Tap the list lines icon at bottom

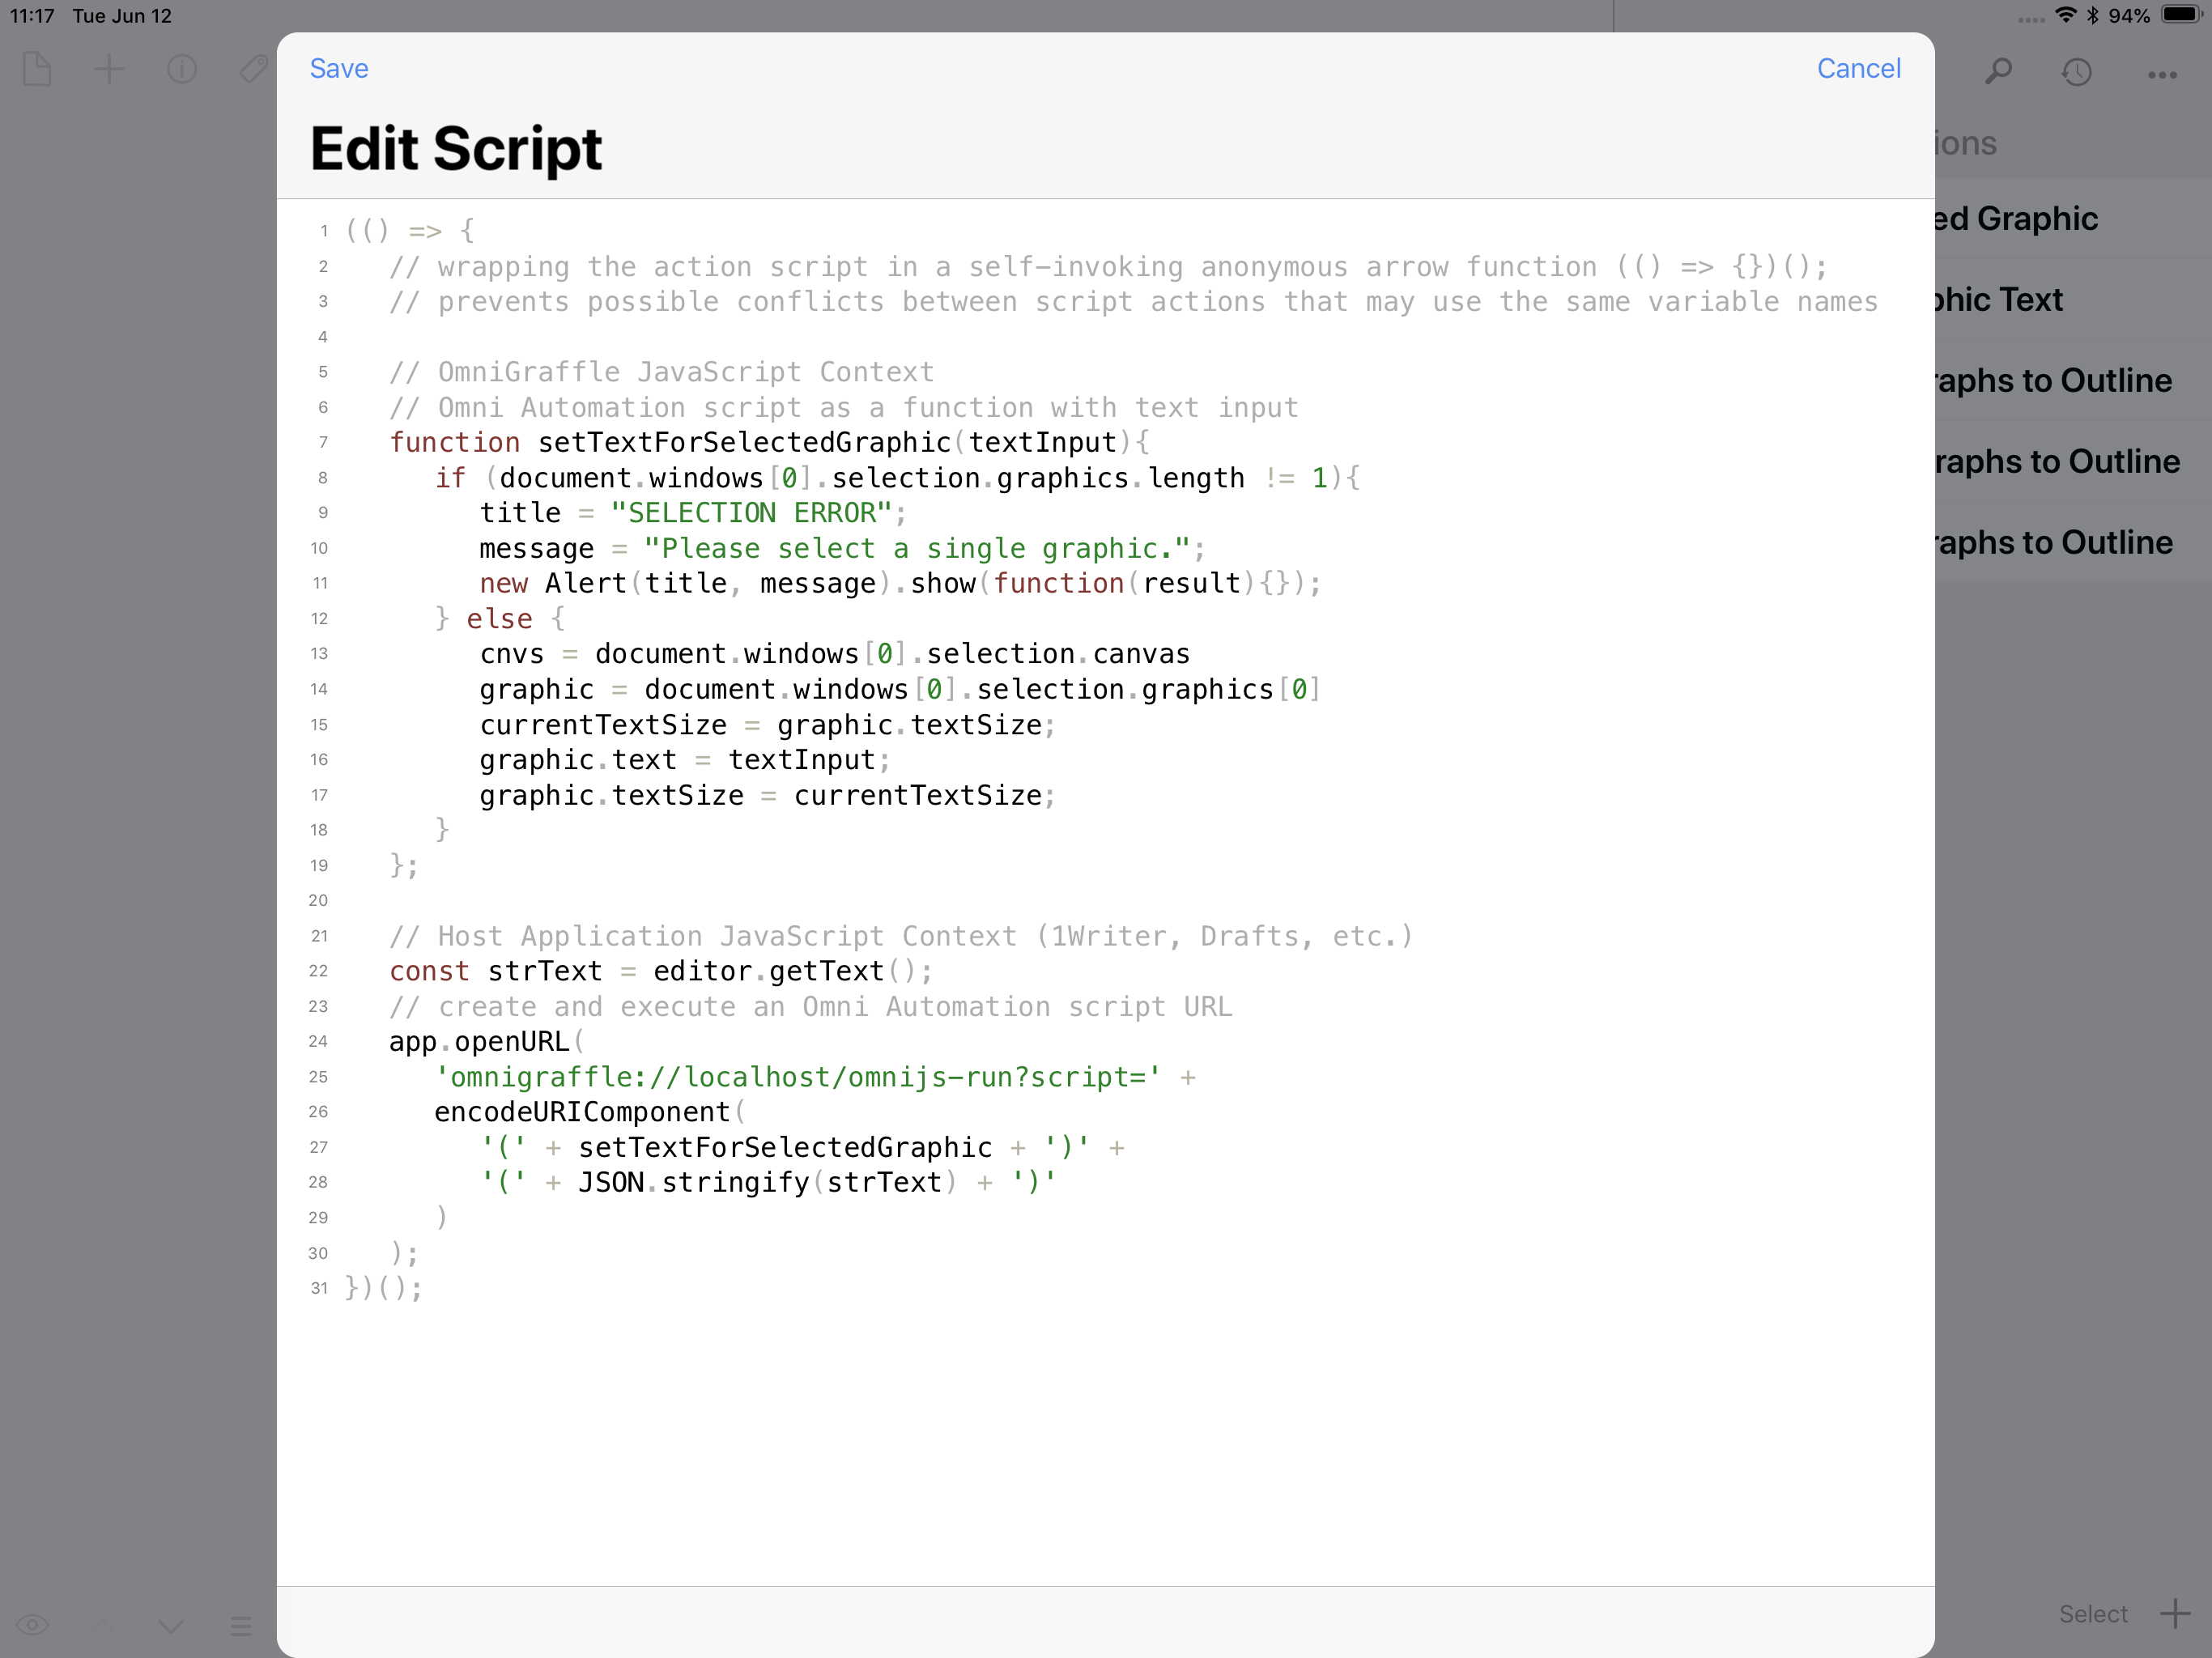[241, 1626]
